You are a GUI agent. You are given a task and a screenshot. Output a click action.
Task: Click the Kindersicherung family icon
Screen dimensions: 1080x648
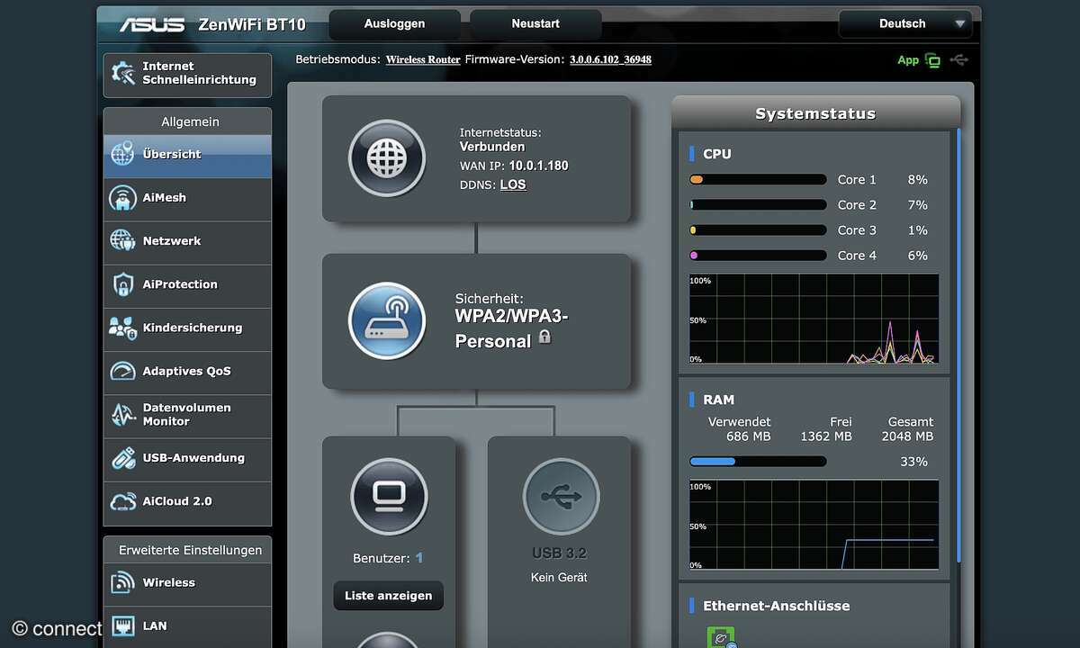click(122, 328)
